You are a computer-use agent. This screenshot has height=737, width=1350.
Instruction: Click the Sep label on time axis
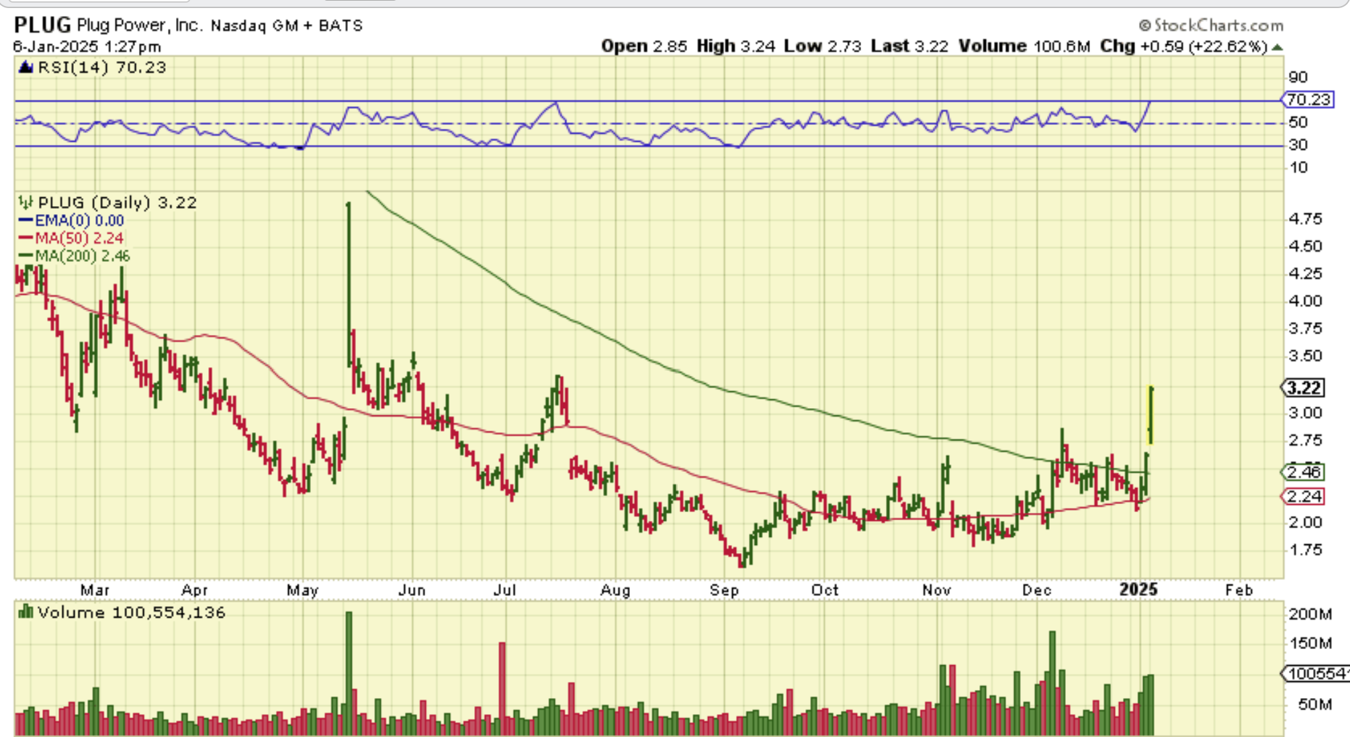(x=724, y=590)
